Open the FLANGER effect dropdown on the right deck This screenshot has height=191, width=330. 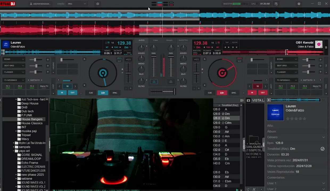tap(287, 72)
